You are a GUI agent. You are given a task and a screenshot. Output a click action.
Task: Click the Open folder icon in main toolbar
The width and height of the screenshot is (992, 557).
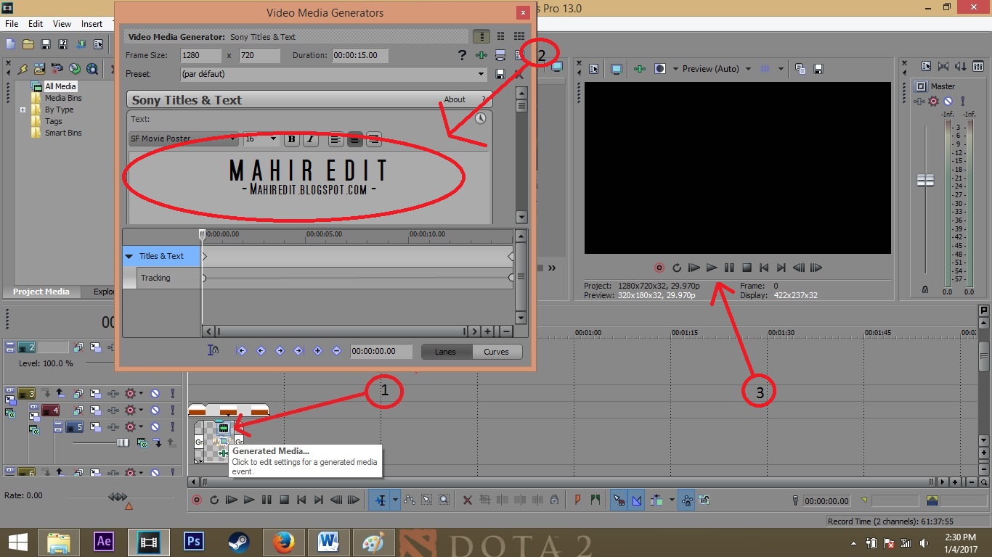click(x=28, y=44)
